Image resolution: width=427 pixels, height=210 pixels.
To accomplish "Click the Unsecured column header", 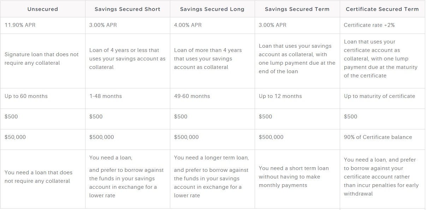I will click(x=43, y=9).
